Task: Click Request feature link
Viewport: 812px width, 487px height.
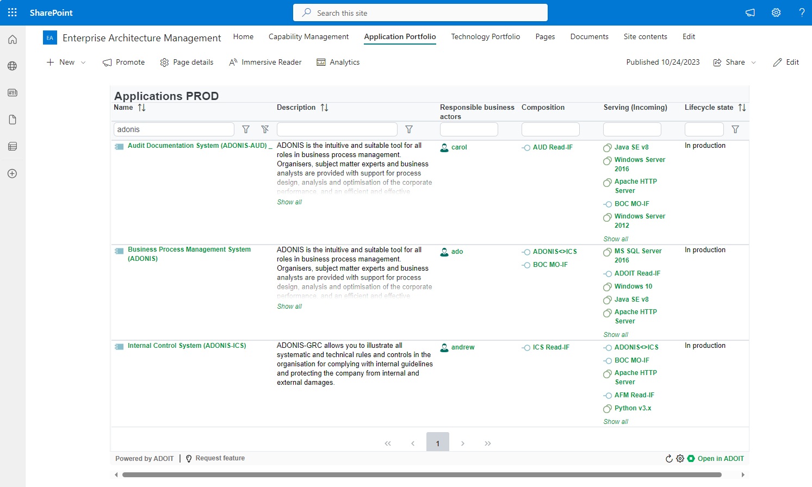Action: click(215, 458)
